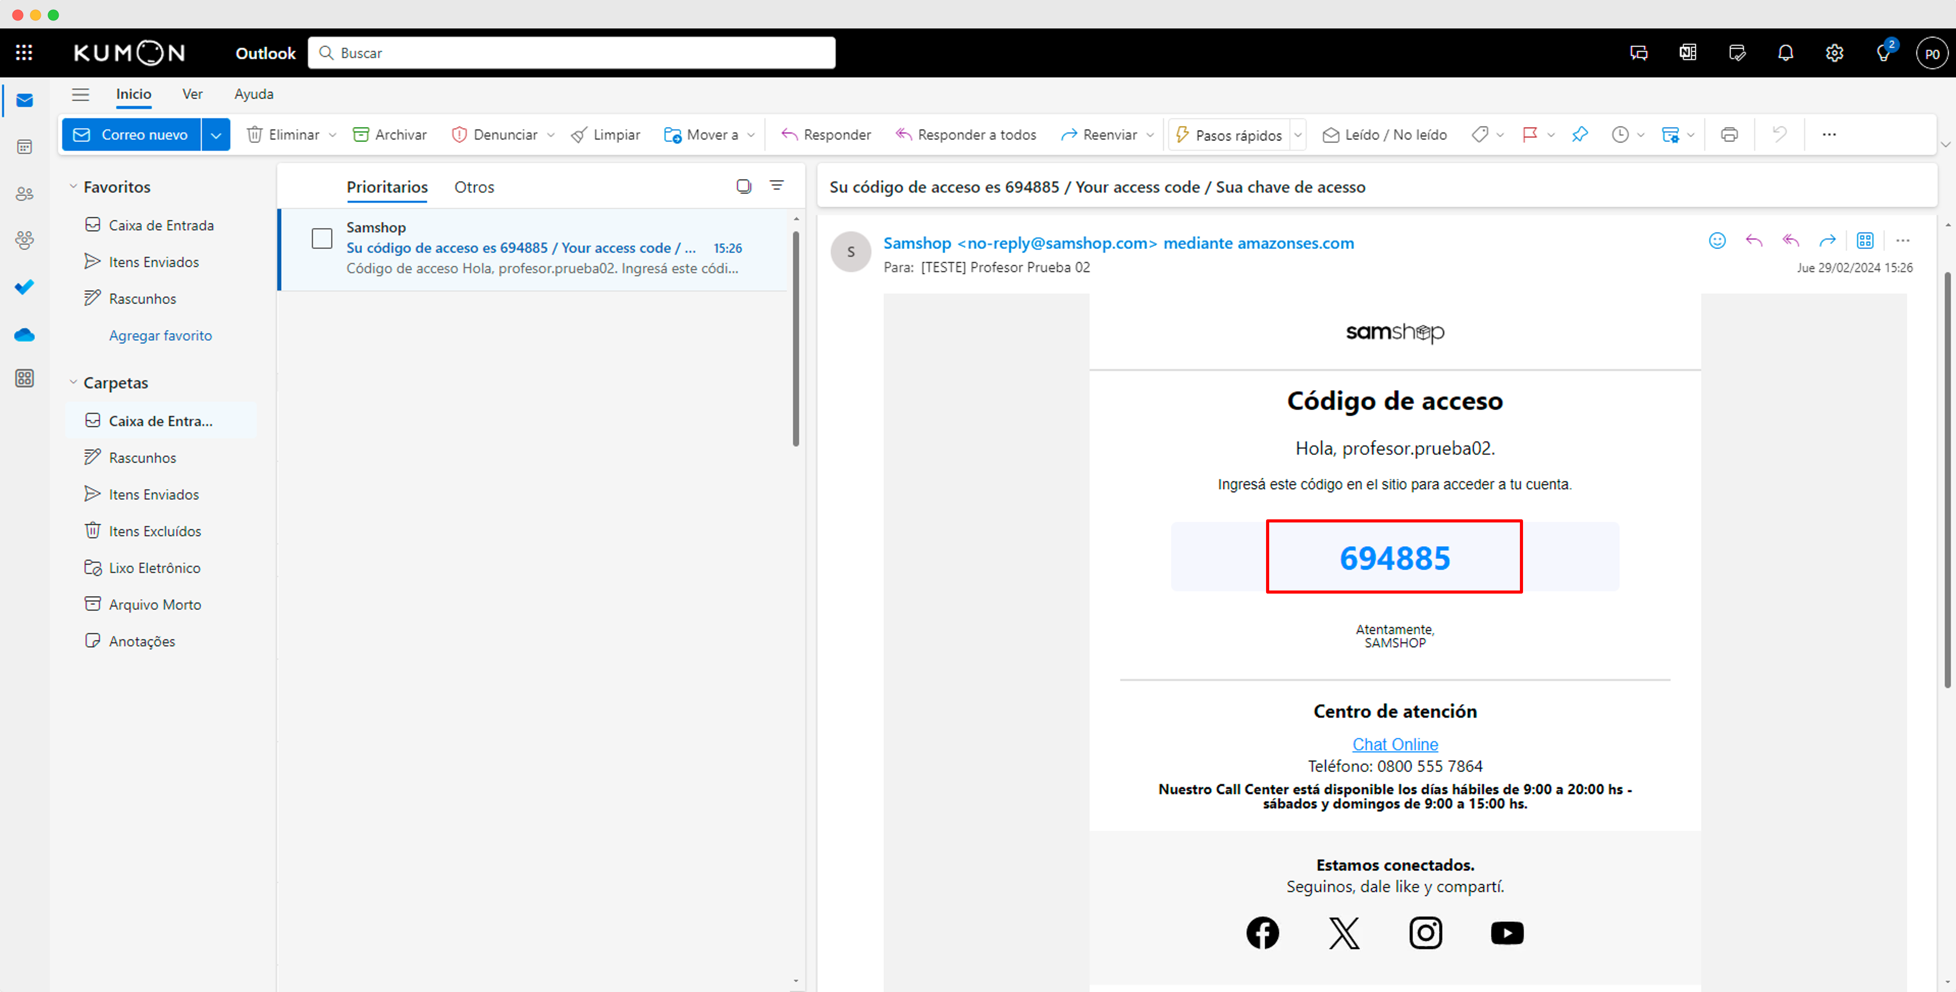Open OneDrive cloud icon in sidebar
Viewport: 1956px width, 992px height.
pos(24,335)
